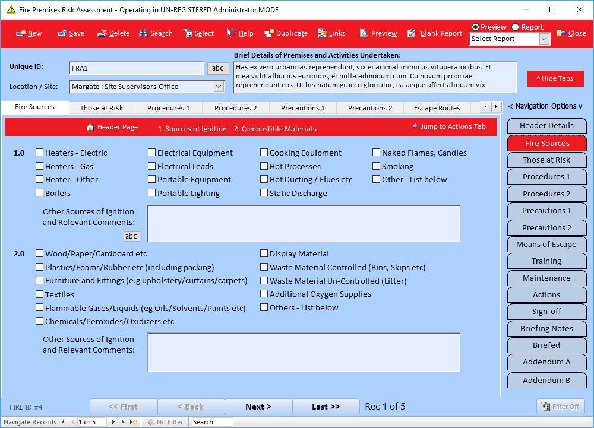Open Header Details in navigation panel
Screen dimensions: 594x428
point(546,126)
